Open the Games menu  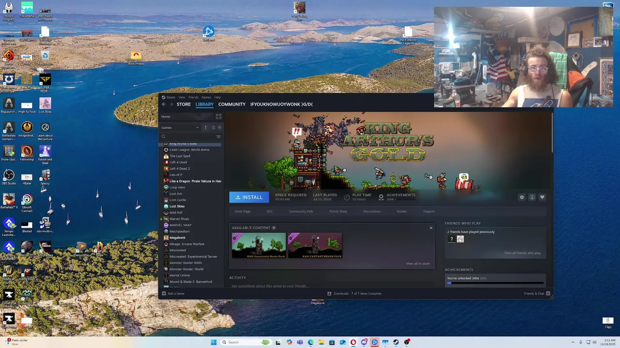point(206,97)
